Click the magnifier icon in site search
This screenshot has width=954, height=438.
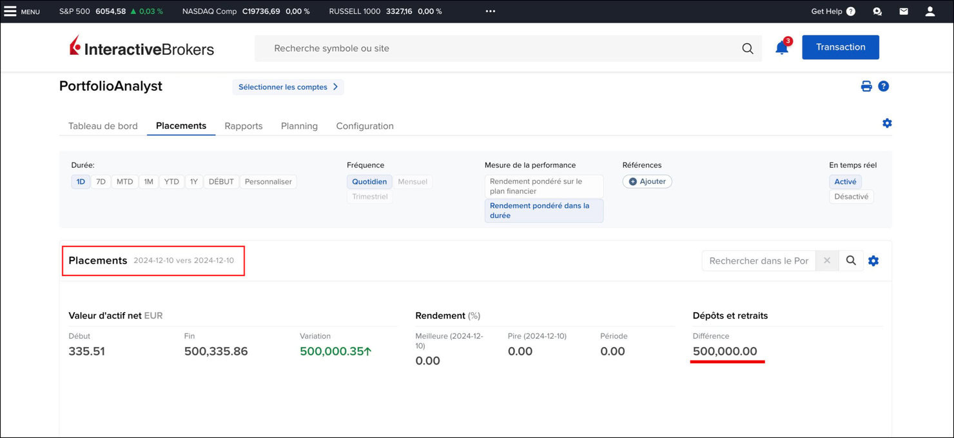click(748, 48)
